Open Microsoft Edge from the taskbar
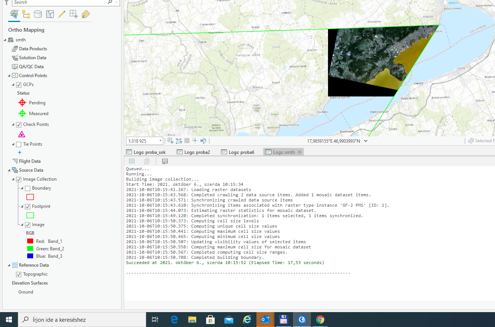This screenshot has width=495, height=327. point(174,320)
